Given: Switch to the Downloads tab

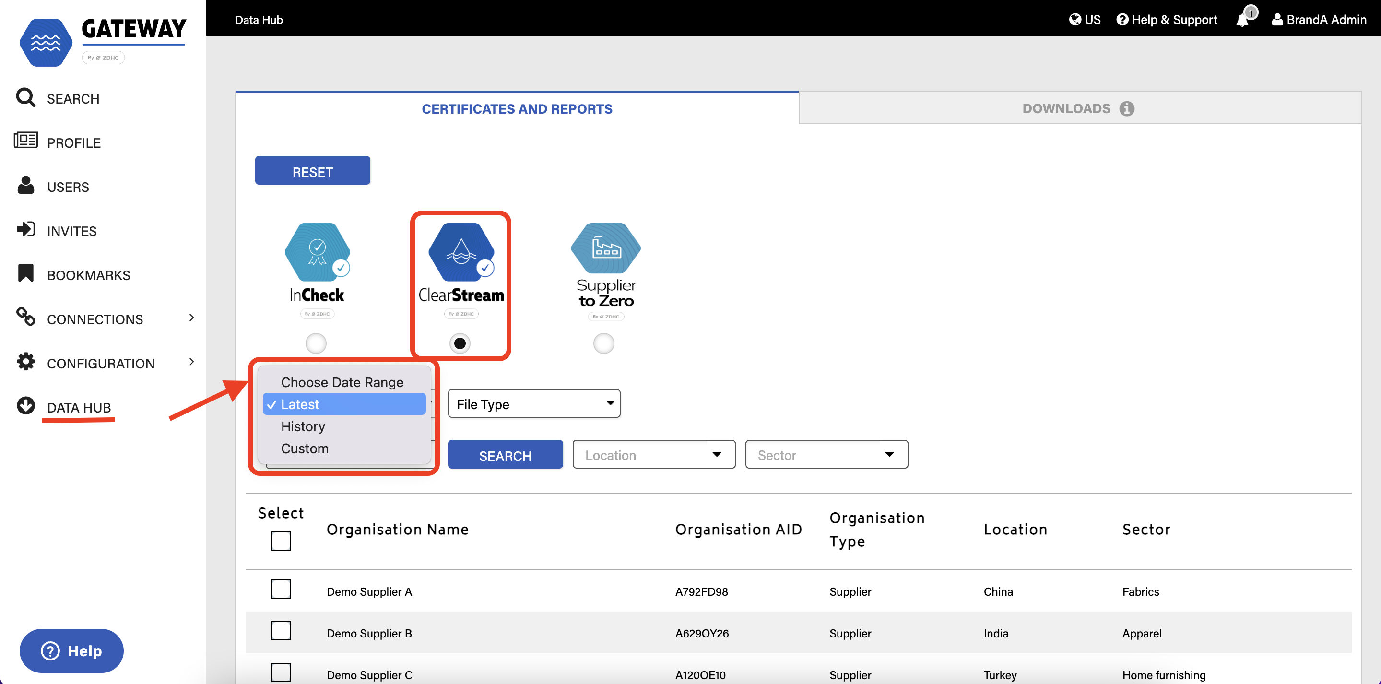Looking at the screenshot, I should pos(1066,108).
